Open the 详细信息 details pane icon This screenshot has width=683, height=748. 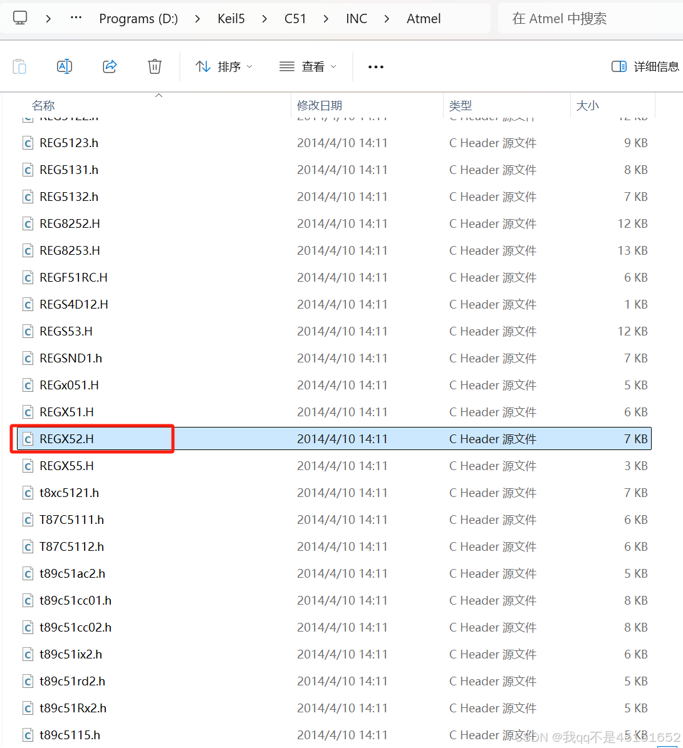(618, 66)
